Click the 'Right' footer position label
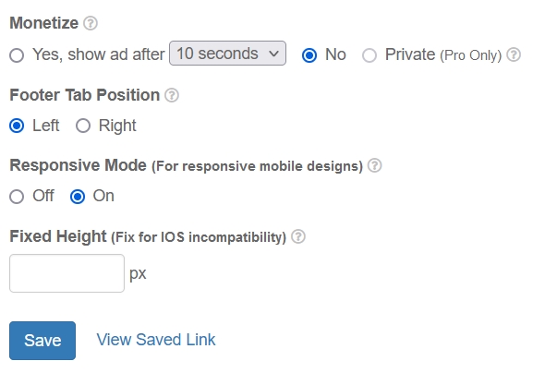Image resolution: width=557 pixels, height=373 pixels. point(116,126)
